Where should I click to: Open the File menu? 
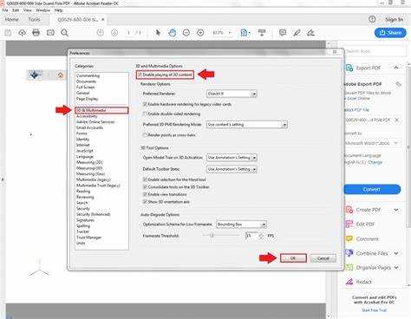point(5,10)
